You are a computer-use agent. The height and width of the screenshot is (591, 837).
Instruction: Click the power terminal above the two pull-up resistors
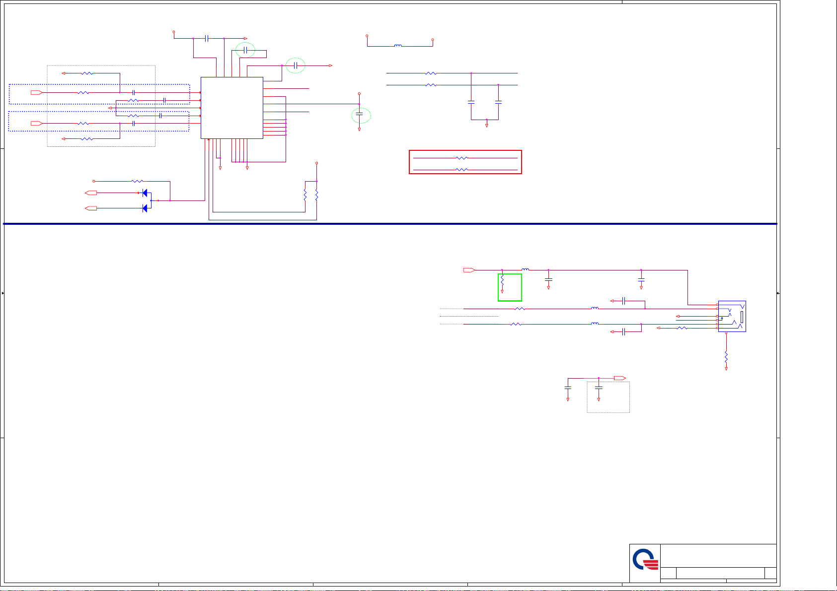(x=316, y=163)
